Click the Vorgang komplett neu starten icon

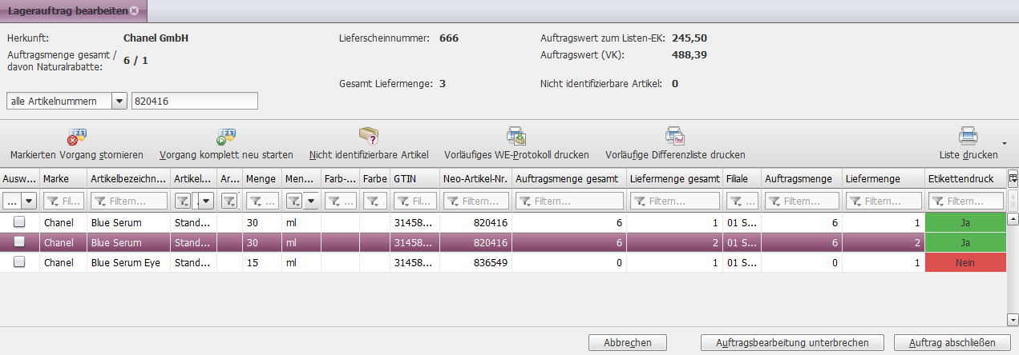pos(225,136)
